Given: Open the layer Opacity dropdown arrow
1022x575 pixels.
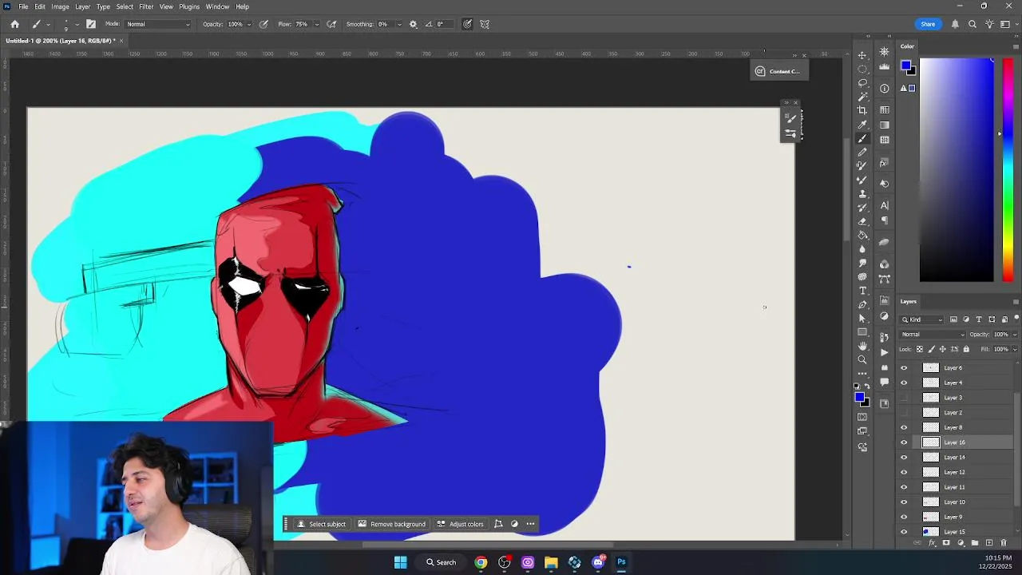Looking at the screenshot, I should (x=1015, y=335).
